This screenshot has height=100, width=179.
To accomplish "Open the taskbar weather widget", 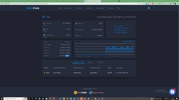I will coord(156,99).
